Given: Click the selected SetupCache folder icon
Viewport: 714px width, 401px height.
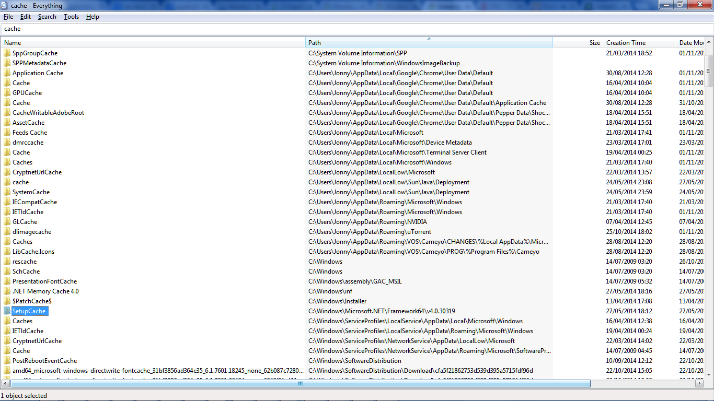Looking at the screenshot, I should click(7, 311).
